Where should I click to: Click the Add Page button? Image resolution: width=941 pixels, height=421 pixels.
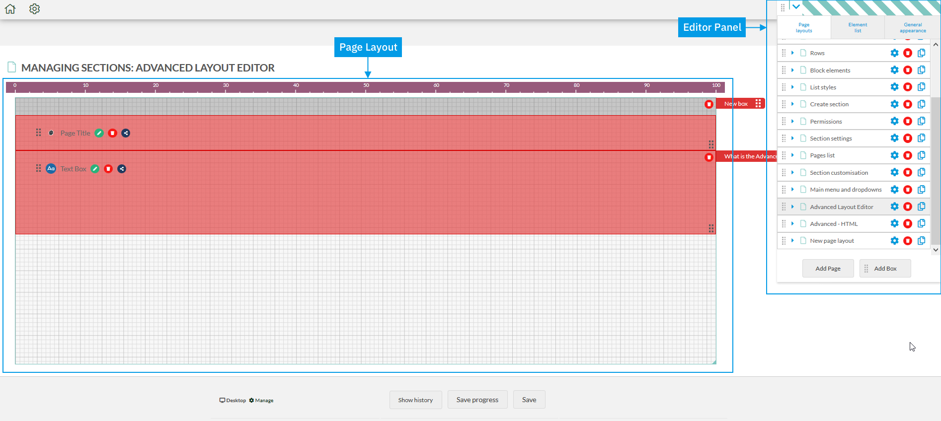828,269
